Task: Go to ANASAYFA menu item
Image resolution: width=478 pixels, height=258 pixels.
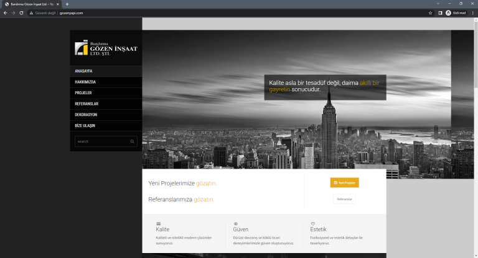Action: coord(106,71)
